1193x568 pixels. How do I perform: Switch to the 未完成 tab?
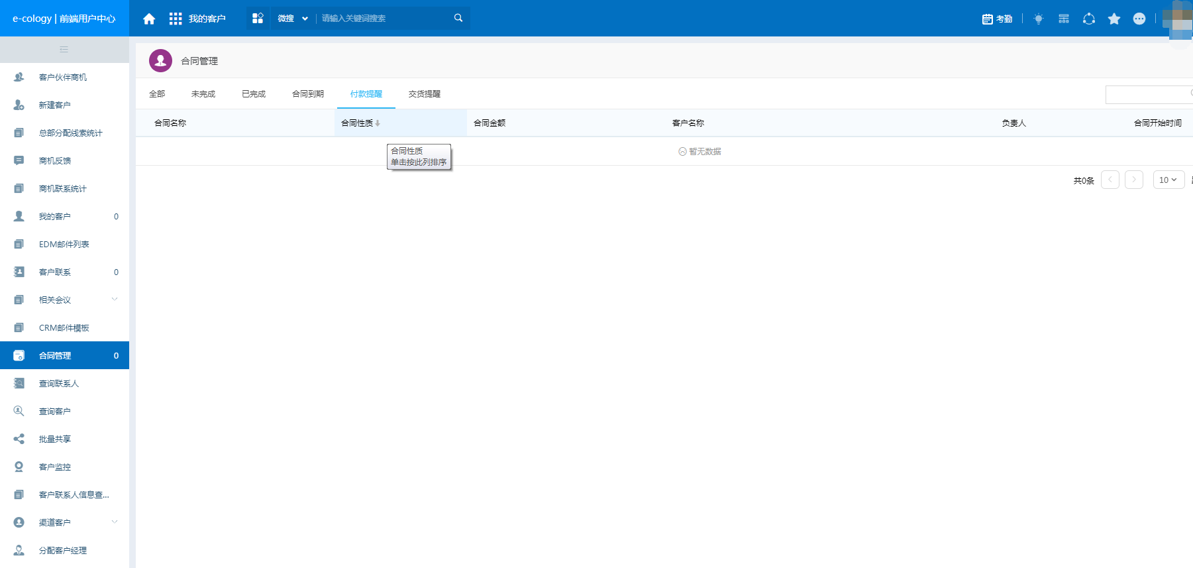203,94
